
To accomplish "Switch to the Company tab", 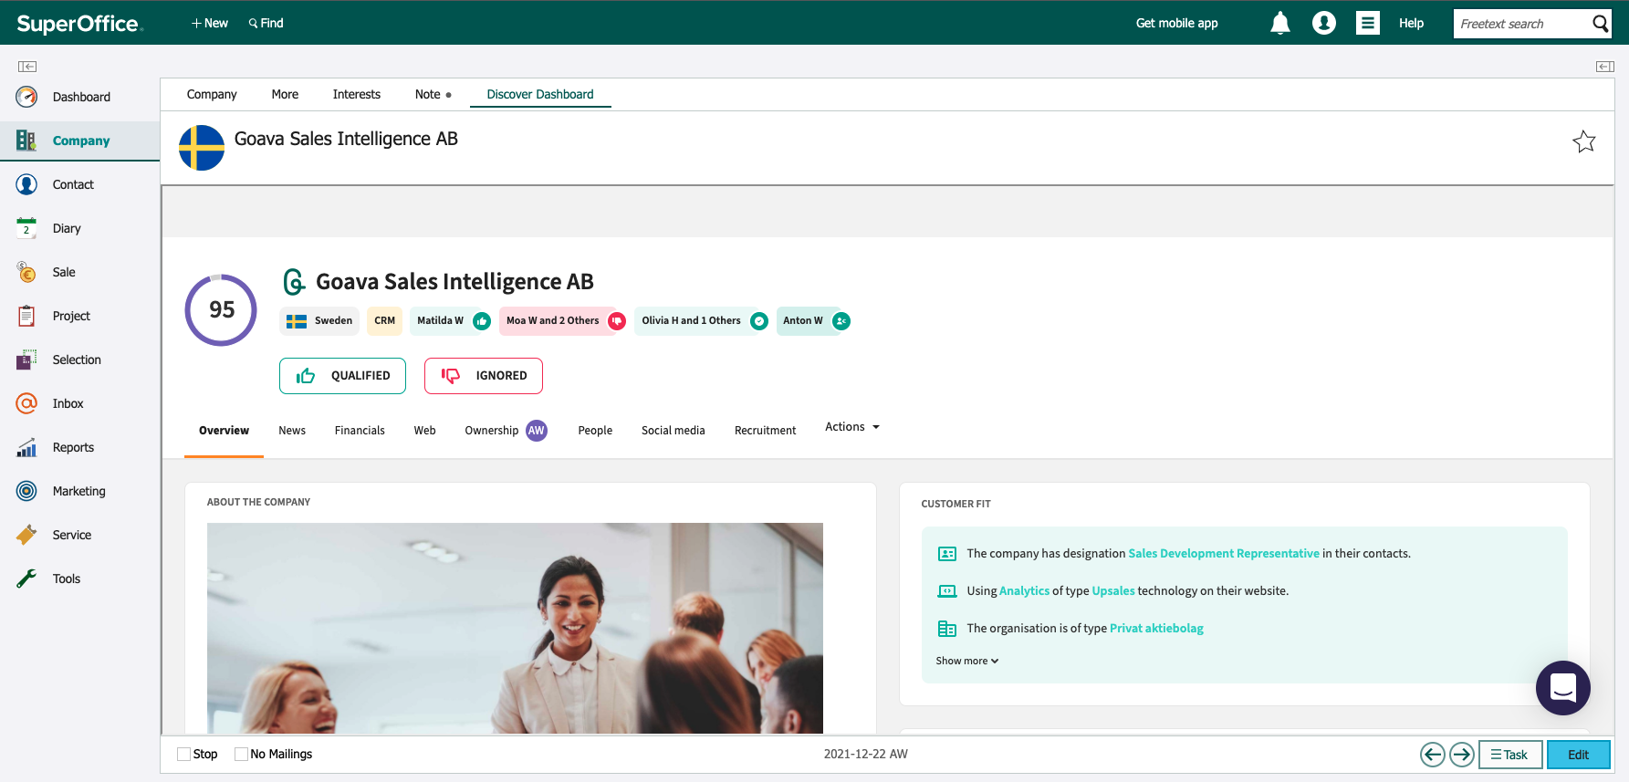I will [x=212, y=94].
